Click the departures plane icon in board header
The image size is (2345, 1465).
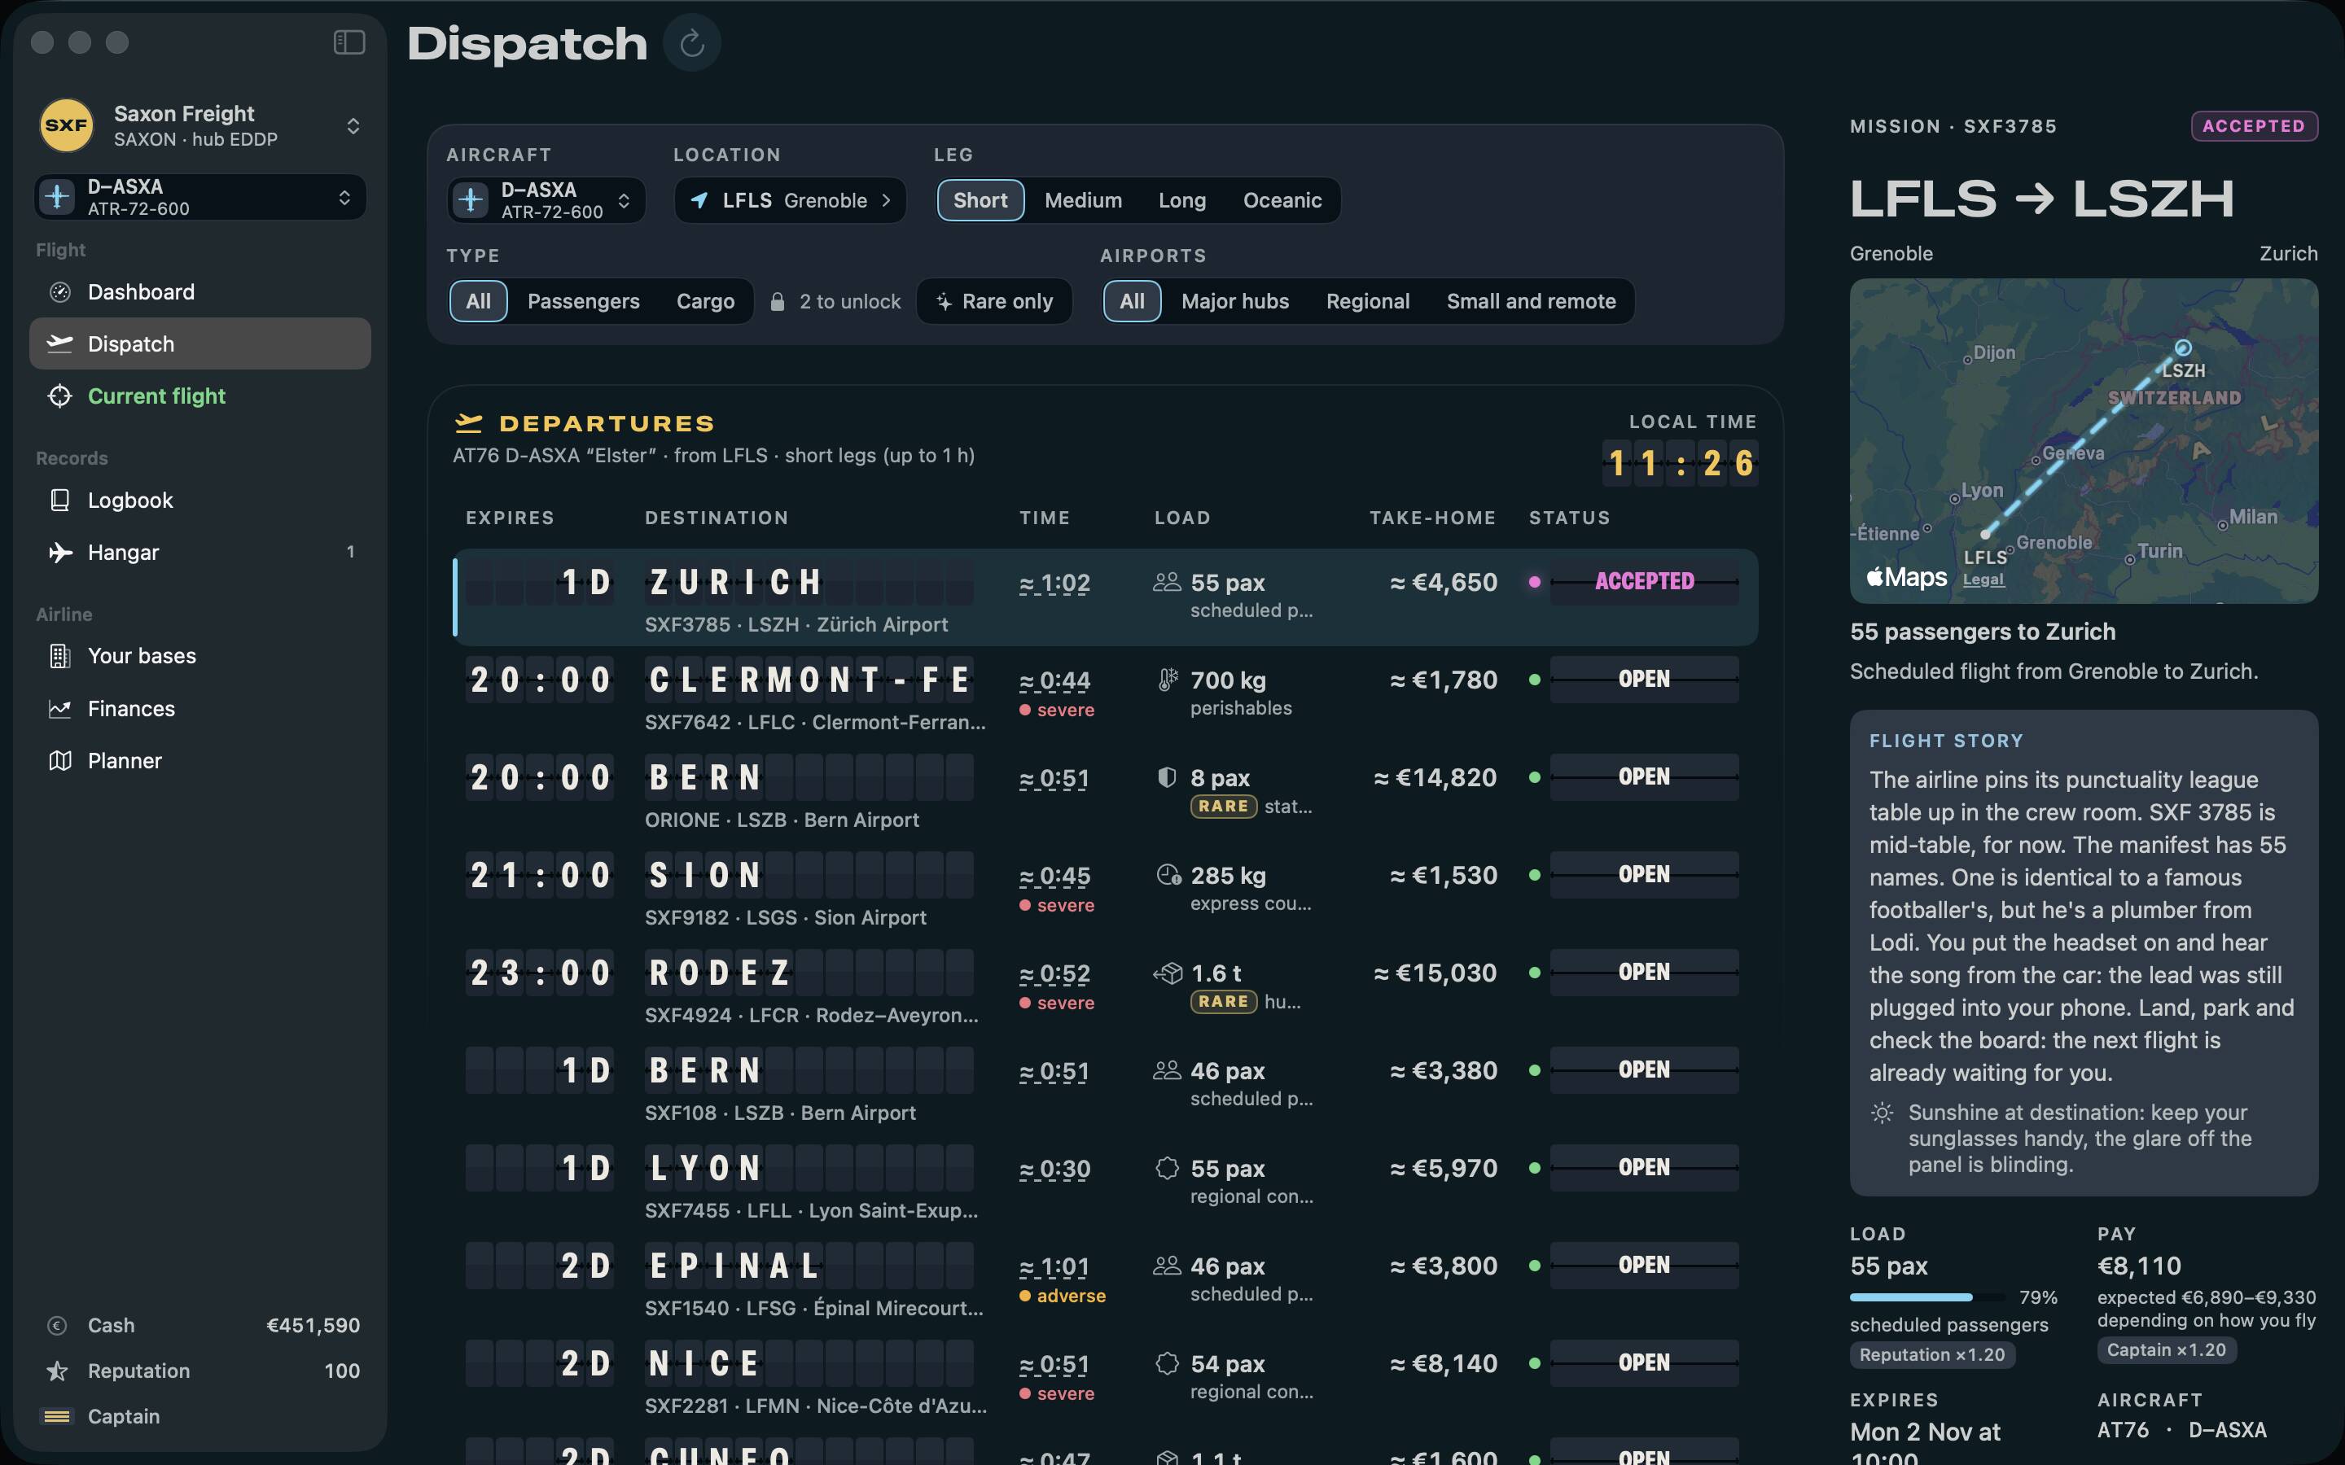pyautogui.click(x=469, y=423)
